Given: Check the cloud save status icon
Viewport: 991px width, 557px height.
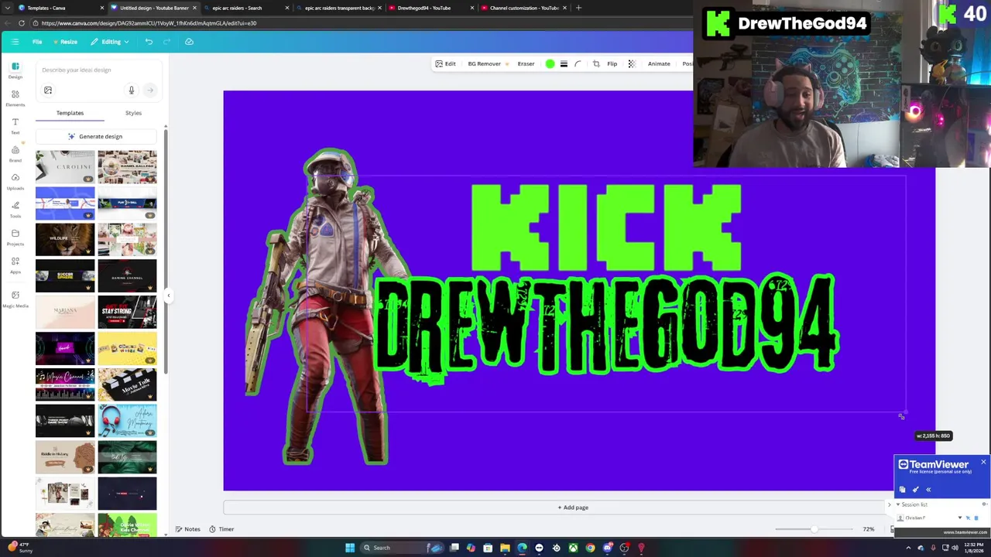Looking at the screenshot, I should [189, 42].
